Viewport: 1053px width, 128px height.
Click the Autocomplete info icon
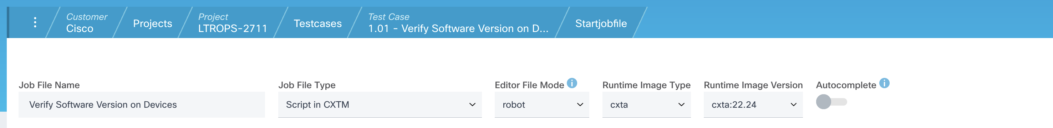coord(884,83)
